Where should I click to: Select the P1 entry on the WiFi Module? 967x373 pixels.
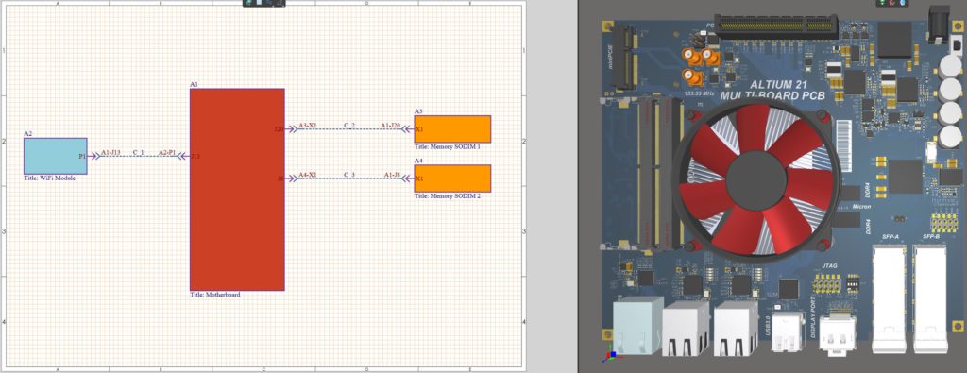coord(82,157)
